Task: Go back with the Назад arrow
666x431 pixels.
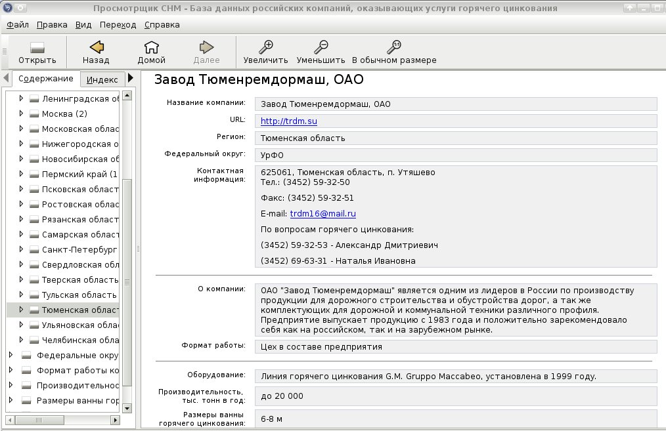Action: [97, 47]
